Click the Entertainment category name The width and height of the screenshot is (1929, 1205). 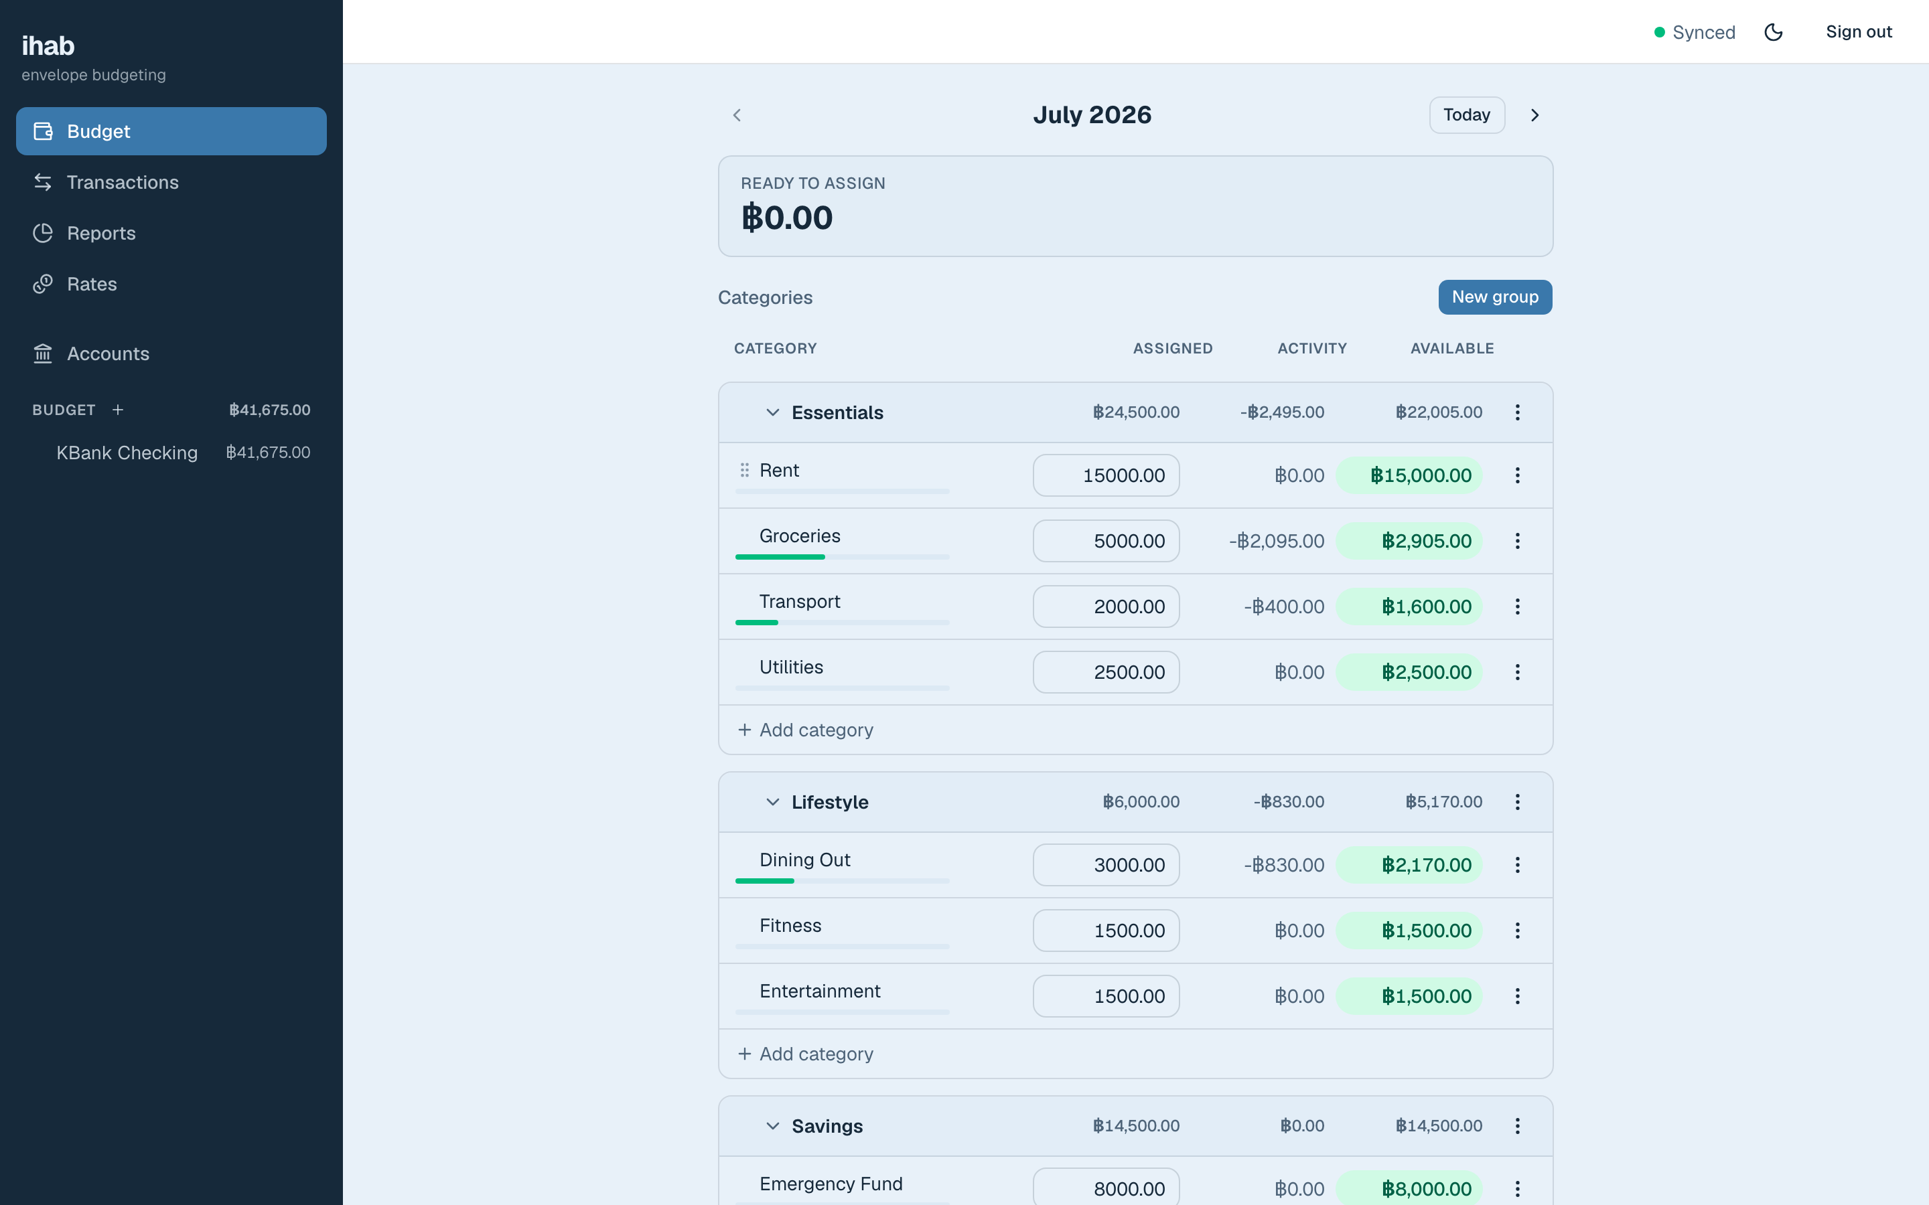(819, 991)
